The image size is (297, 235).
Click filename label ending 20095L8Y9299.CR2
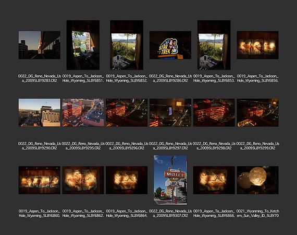[257, 146]
